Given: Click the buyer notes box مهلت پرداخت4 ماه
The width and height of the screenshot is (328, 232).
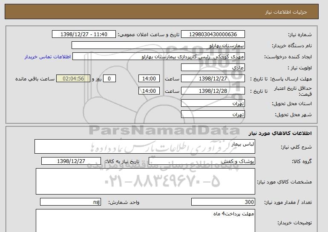Looking at the screenshot, I should [x=145, y=221].
